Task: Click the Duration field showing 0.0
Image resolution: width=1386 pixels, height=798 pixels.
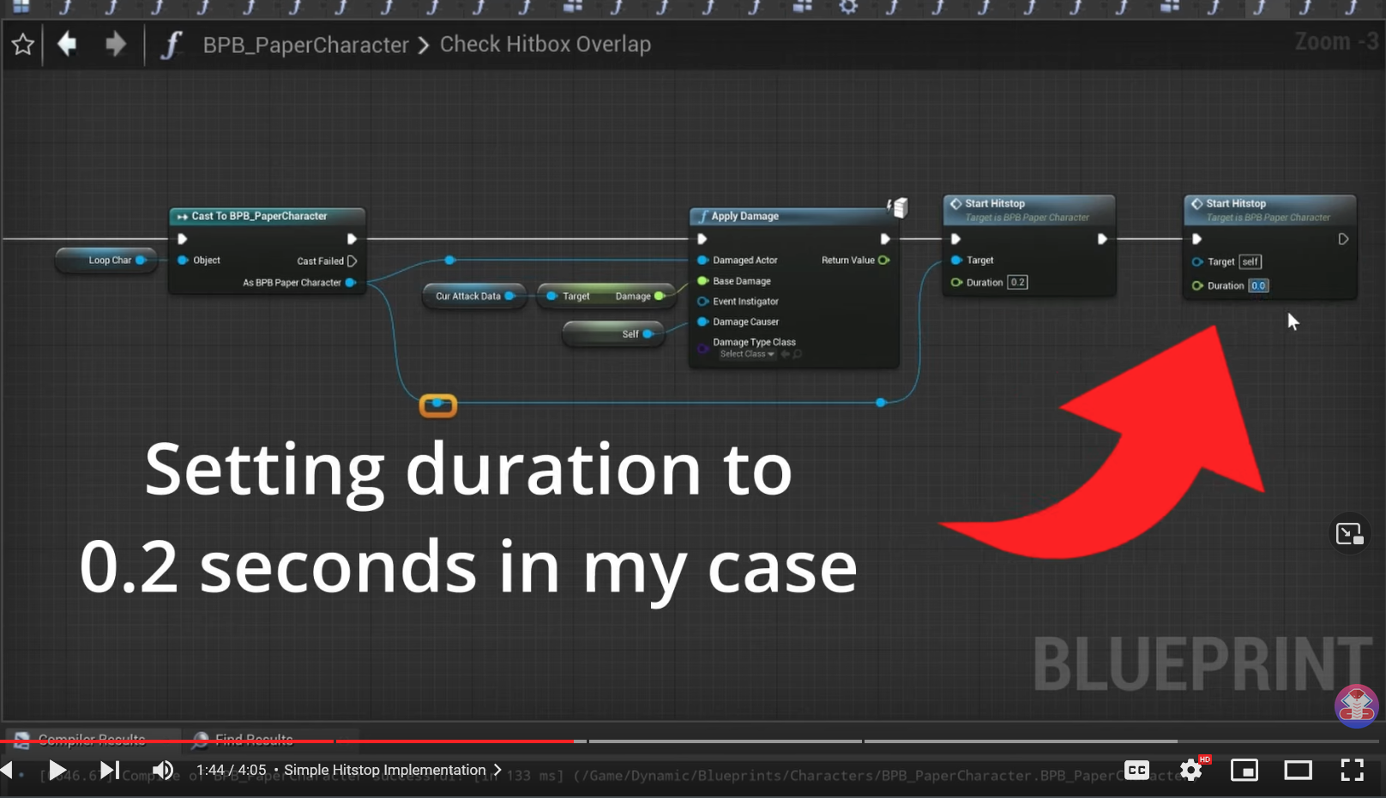Action: tap(1258, 285)
